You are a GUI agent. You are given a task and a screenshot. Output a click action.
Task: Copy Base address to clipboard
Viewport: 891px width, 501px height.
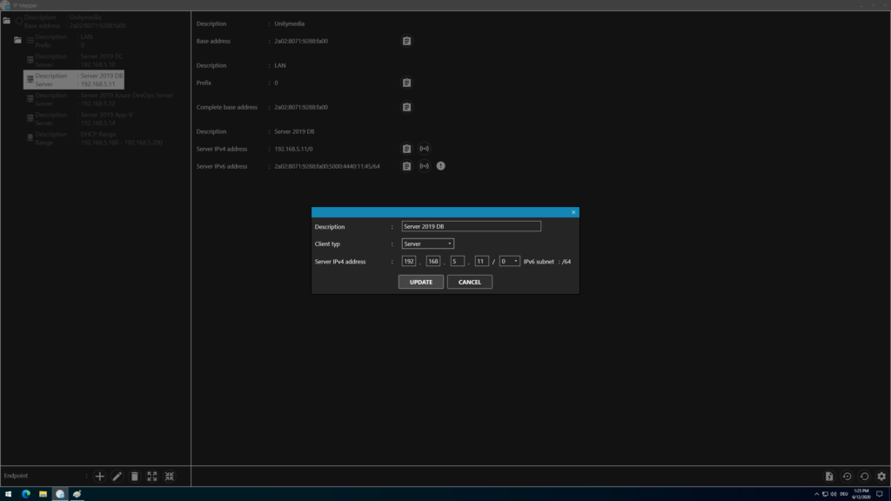coord(406,41)
